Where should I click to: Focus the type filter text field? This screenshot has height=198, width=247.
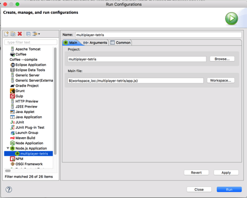pos(31,42)
